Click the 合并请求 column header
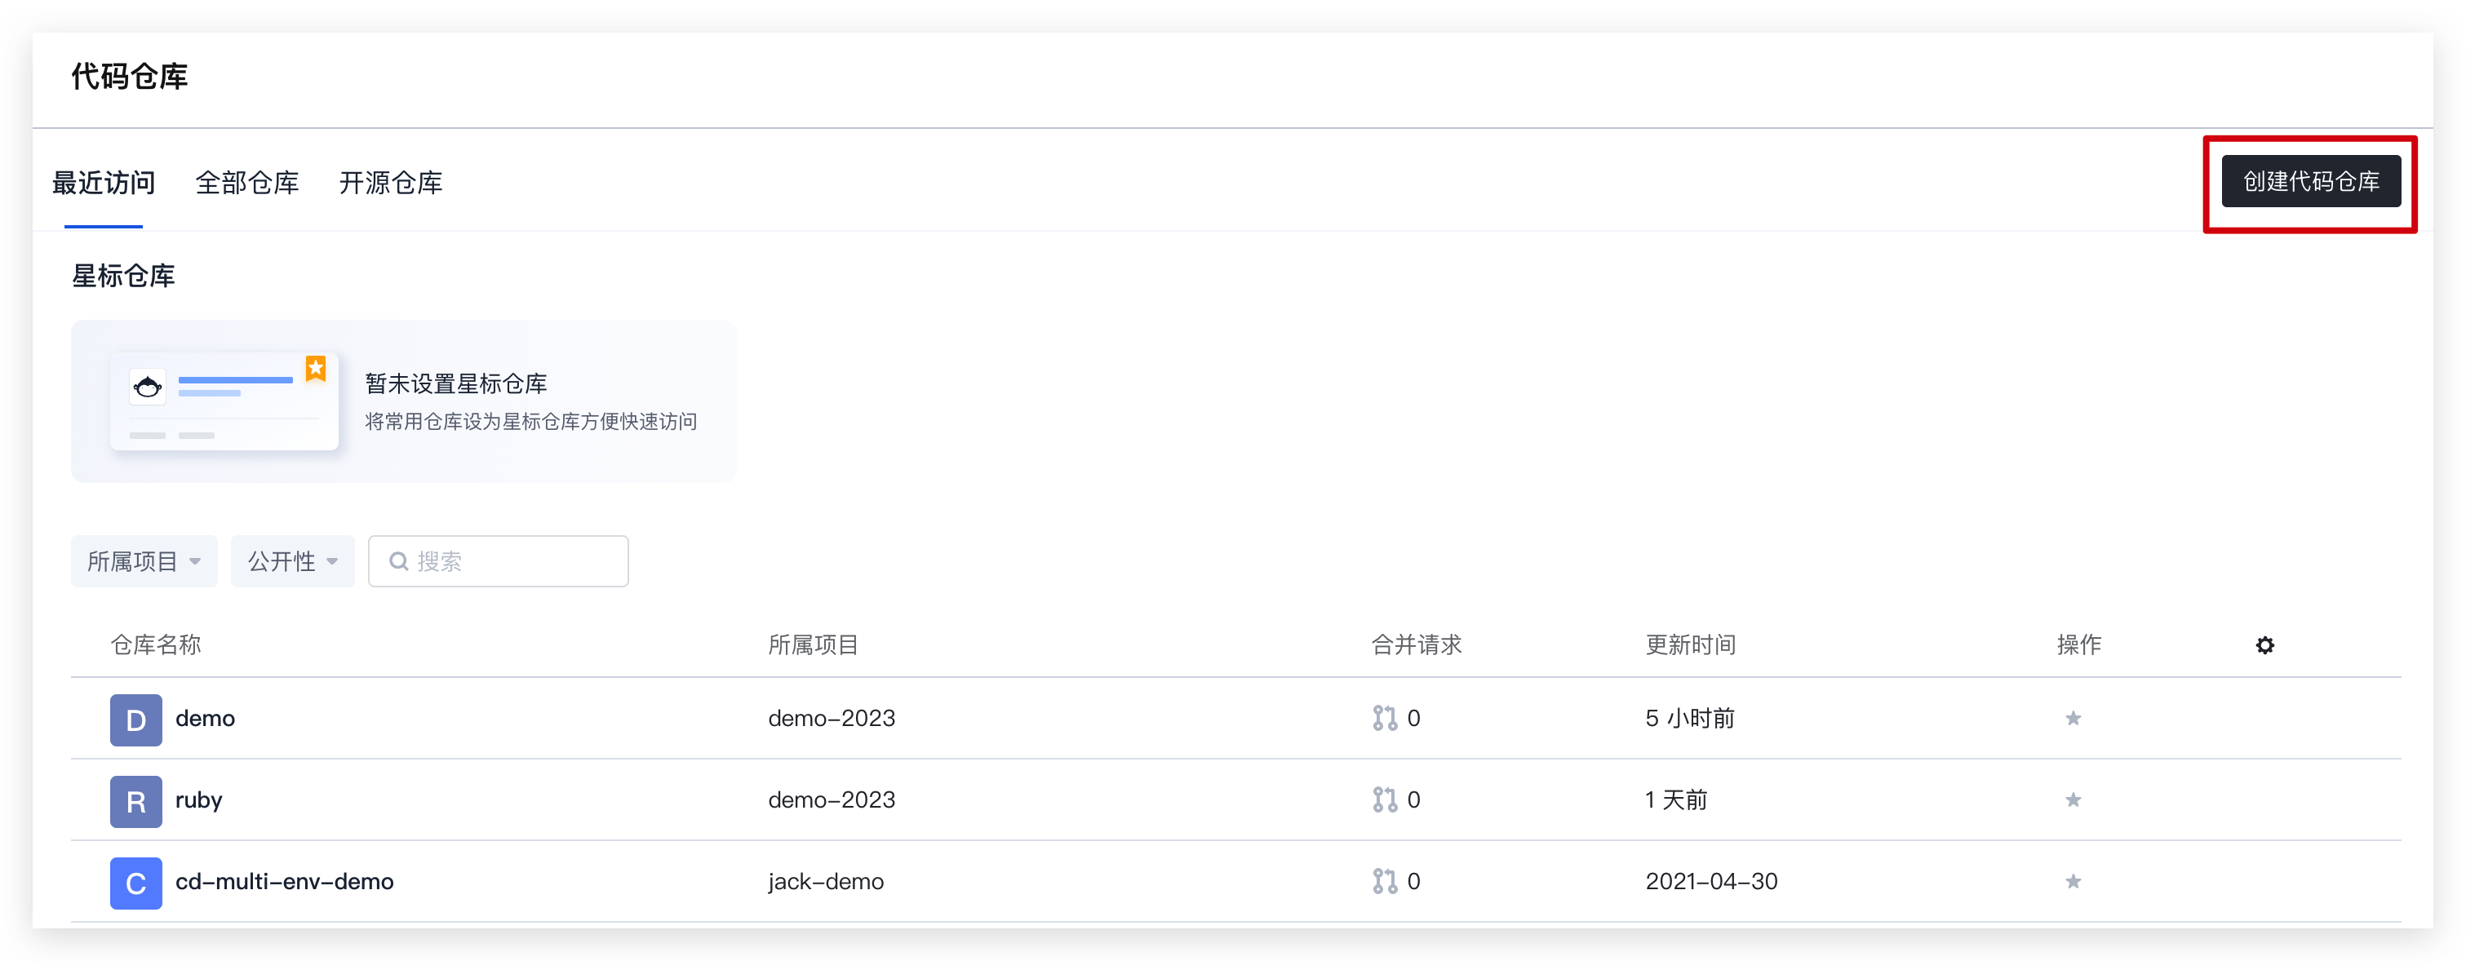Image resolution: width=2466 pixels, height=961 pixels. tap(1417, 645)
